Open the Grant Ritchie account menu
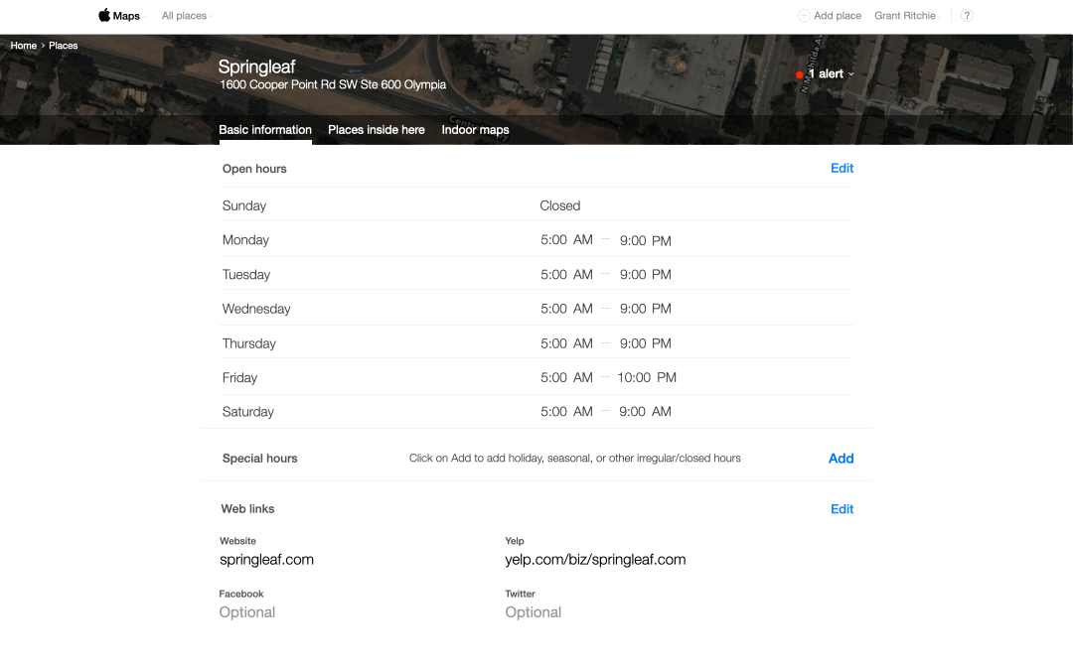This screenshot has height=670, width=1073. [x=907, y=16]
